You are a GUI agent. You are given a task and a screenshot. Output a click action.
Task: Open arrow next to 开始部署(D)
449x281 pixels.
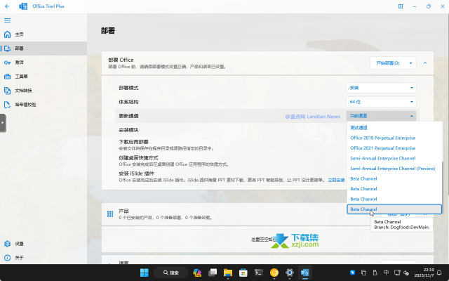pos(410,63)
